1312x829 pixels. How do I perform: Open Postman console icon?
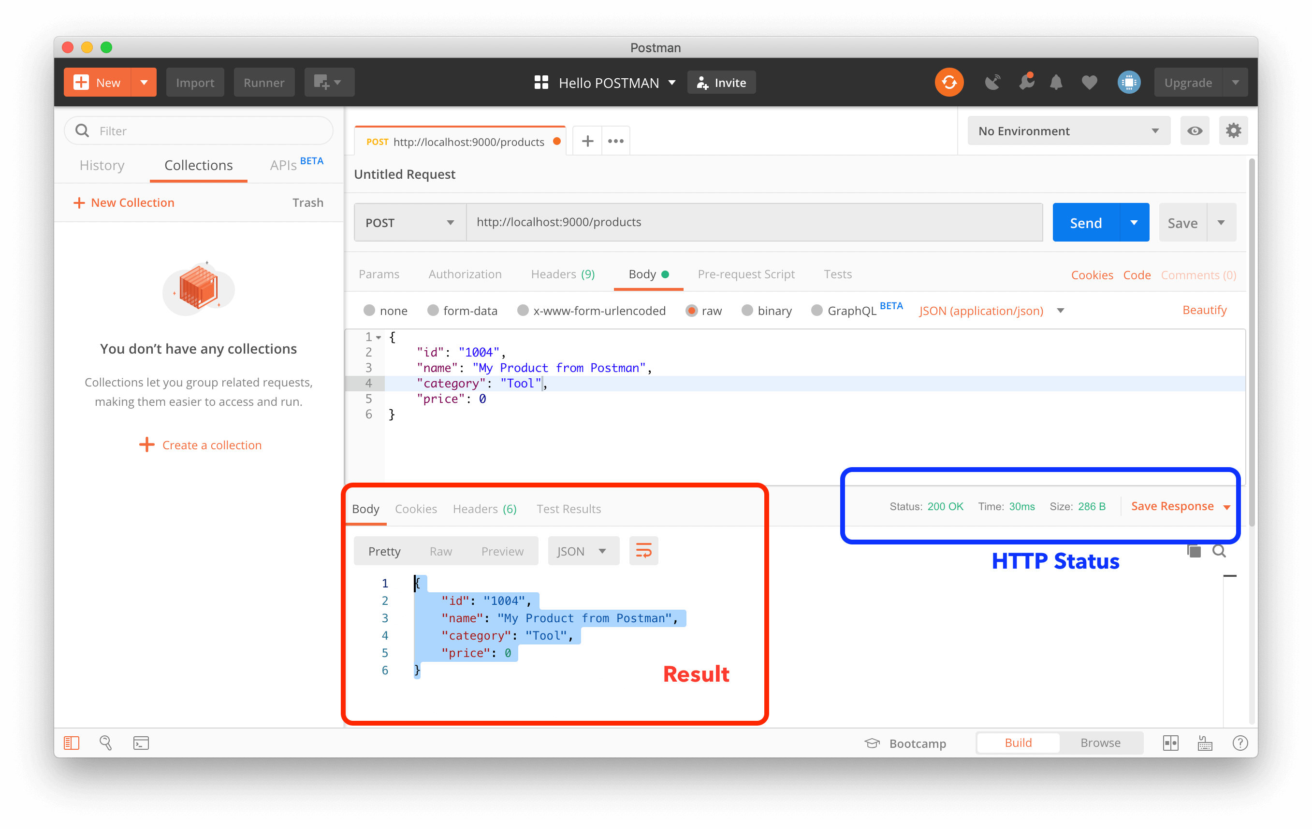click(x=141, y=743)
